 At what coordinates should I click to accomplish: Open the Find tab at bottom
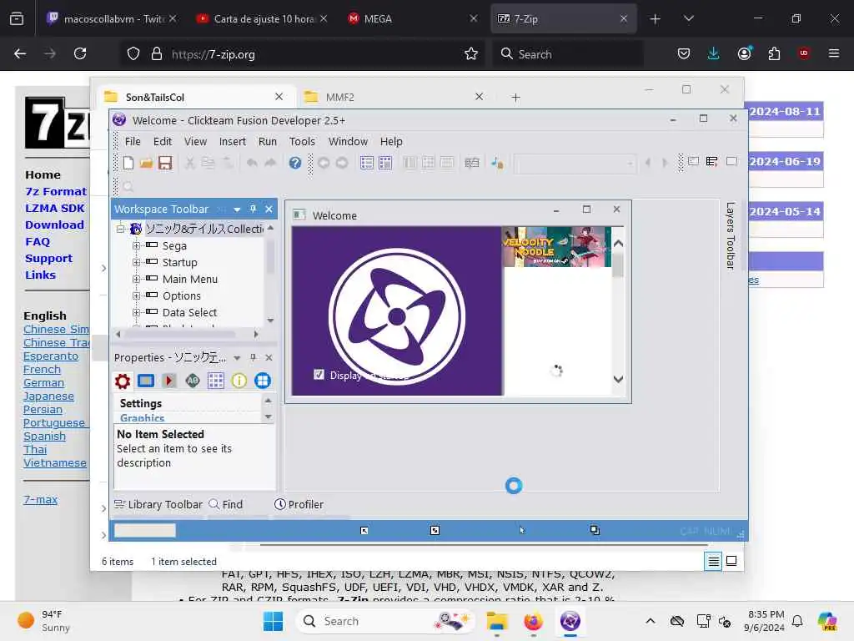(226, 505)
